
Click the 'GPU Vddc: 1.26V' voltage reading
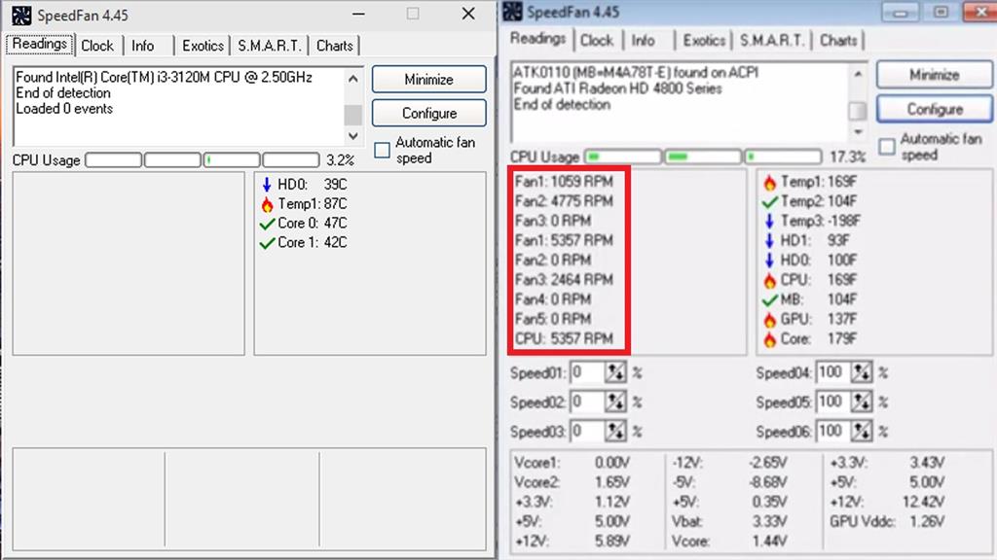click(x=888, y=521)
